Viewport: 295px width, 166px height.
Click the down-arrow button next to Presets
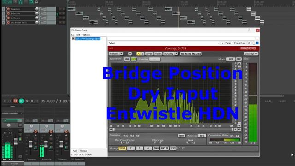pos(130,54)
